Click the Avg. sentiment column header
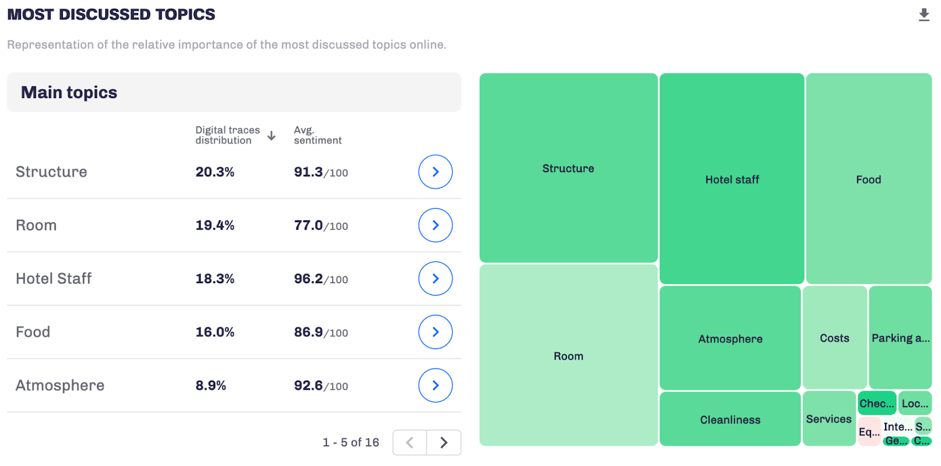 click(317, 135)
